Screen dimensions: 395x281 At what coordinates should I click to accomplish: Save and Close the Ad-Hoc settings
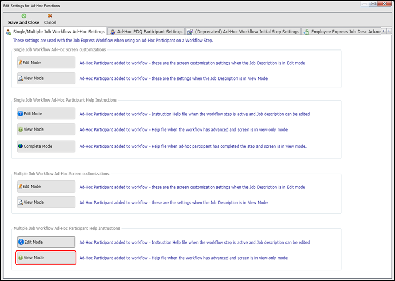pyautogui.click(x=24, y=19)
